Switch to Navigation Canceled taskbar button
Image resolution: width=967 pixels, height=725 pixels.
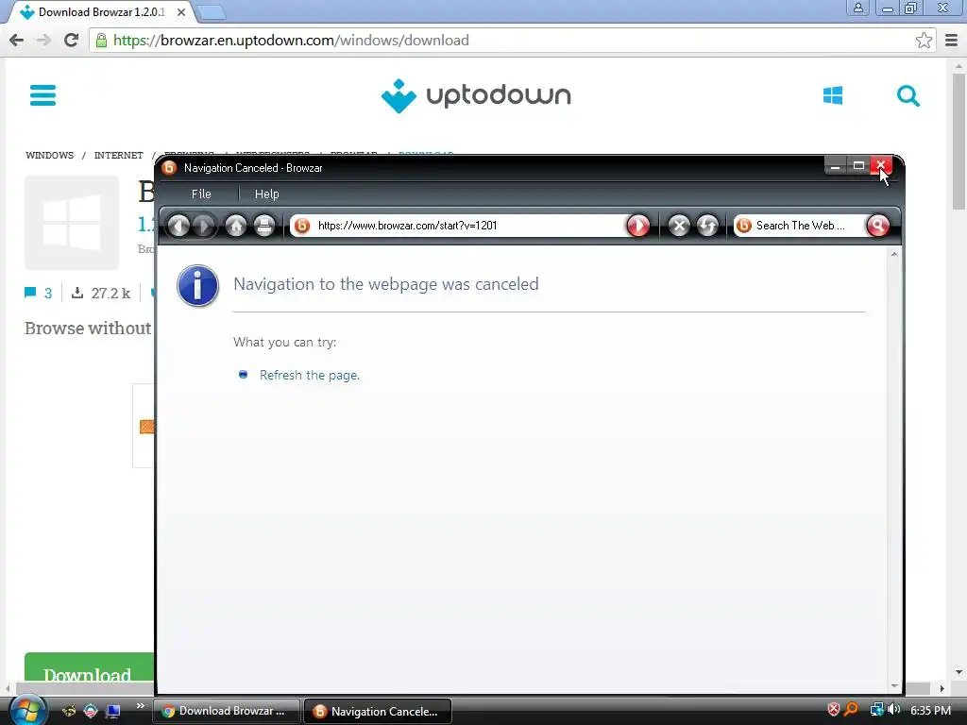click(x=378, y=711)
